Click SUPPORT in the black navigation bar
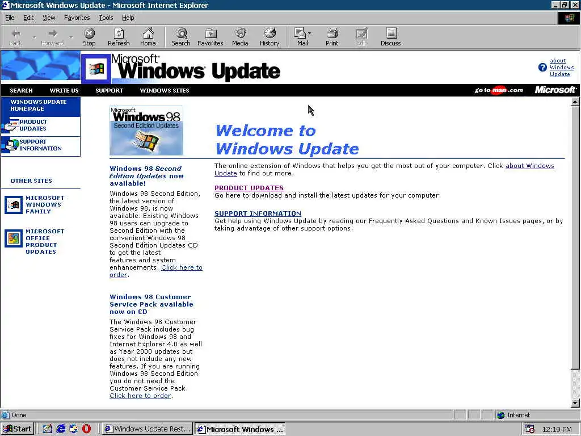The height and width of the screenshot is (436, 581). click(110, 90)
